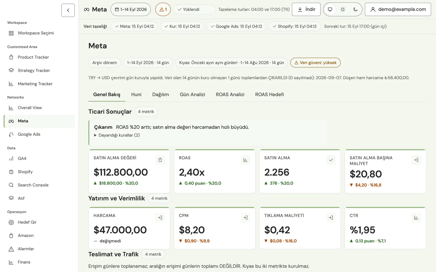Click the arrow icon on Tıklama Maliyeti card
436x272 pixels.
[x=331, y=218]
